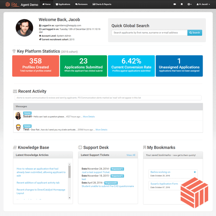Click Jacob's profile photo

tap(24, 28)
